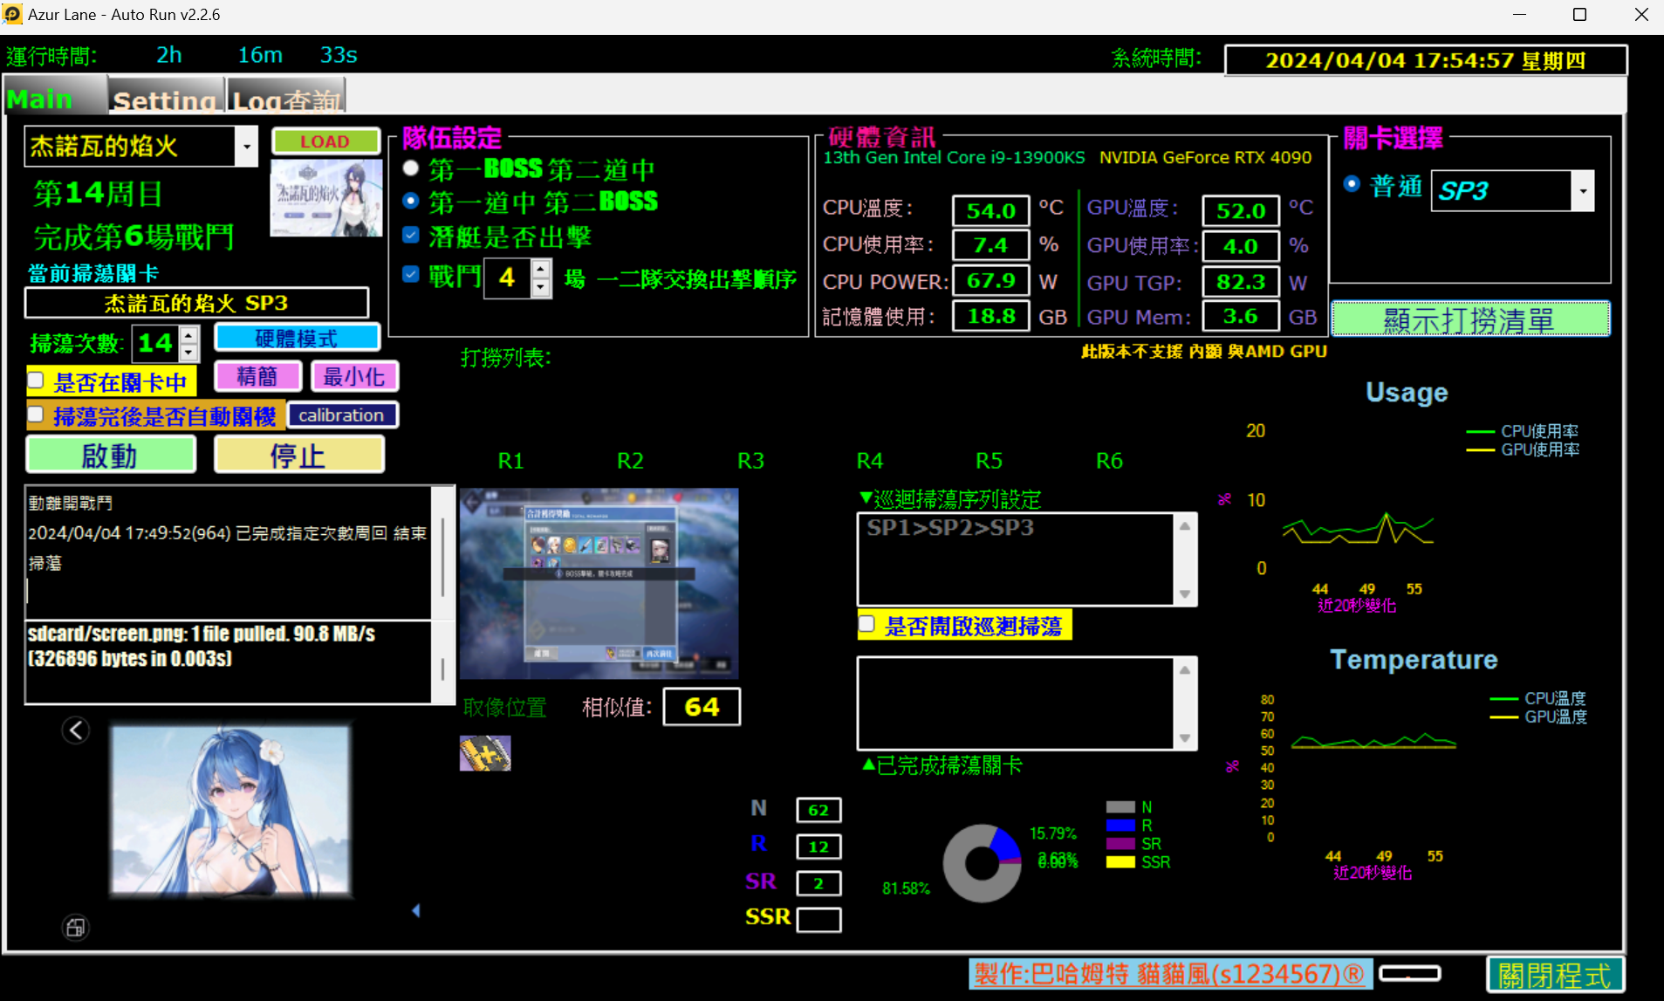This screenshot has height=1001, width=1664.
Task: Check the 掃蕩完後是否自動關機 checkbox
Action: (36, 414)
